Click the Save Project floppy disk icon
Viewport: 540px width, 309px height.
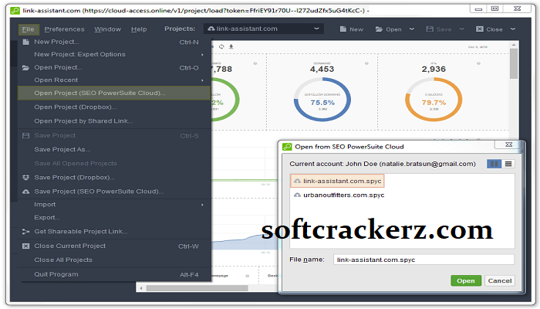(x=25, y=135)
